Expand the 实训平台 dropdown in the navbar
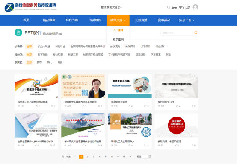This screenshot has height=164, width=237. [187, 20]
